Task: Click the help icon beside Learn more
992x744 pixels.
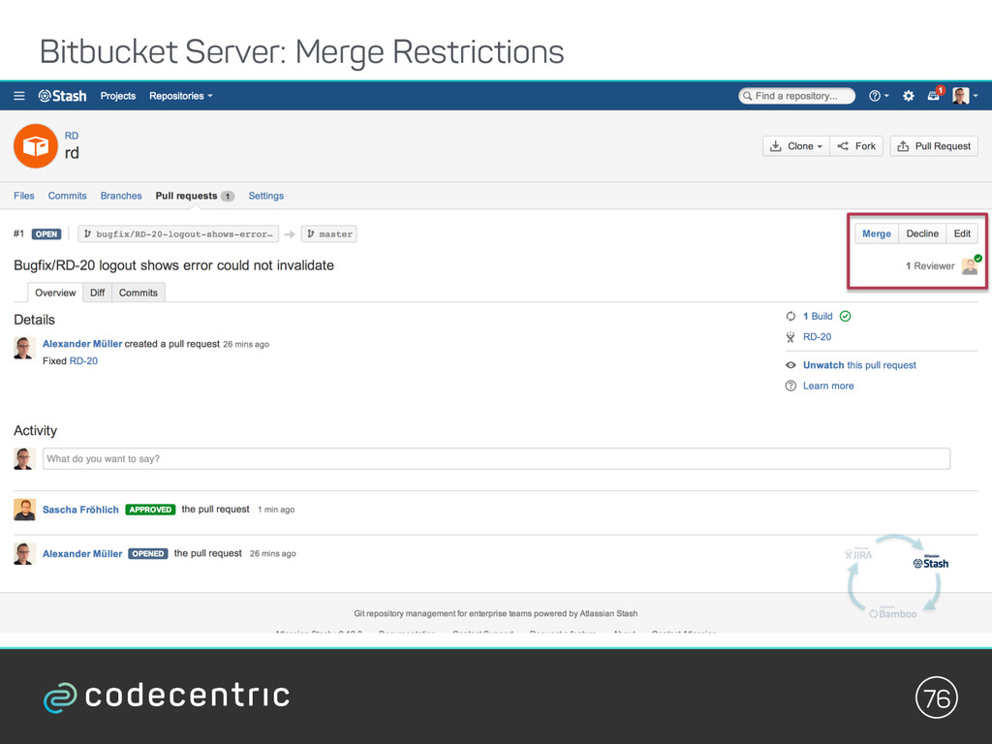Action: coord(790,386)
